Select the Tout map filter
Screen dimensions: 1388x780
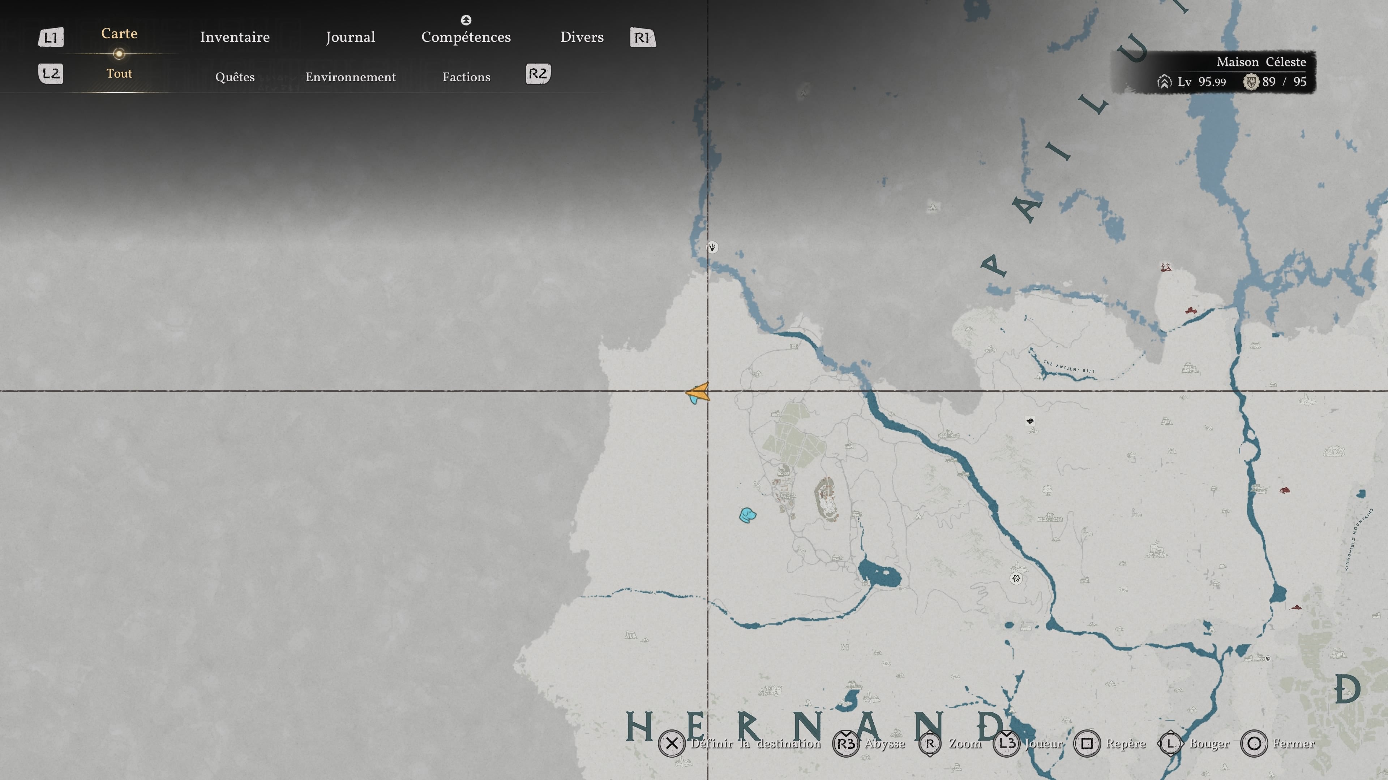[119, 73]
